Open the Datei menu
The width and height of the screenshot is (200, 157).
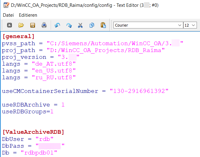(x=8, y=15)
